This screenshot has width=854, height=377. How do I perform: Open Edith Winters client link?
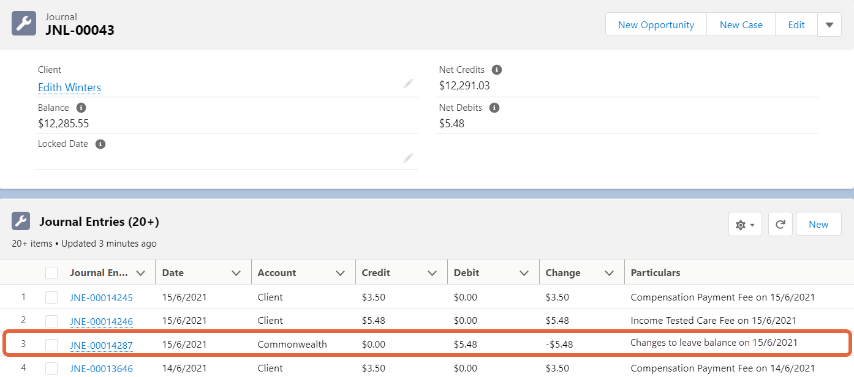69,88
